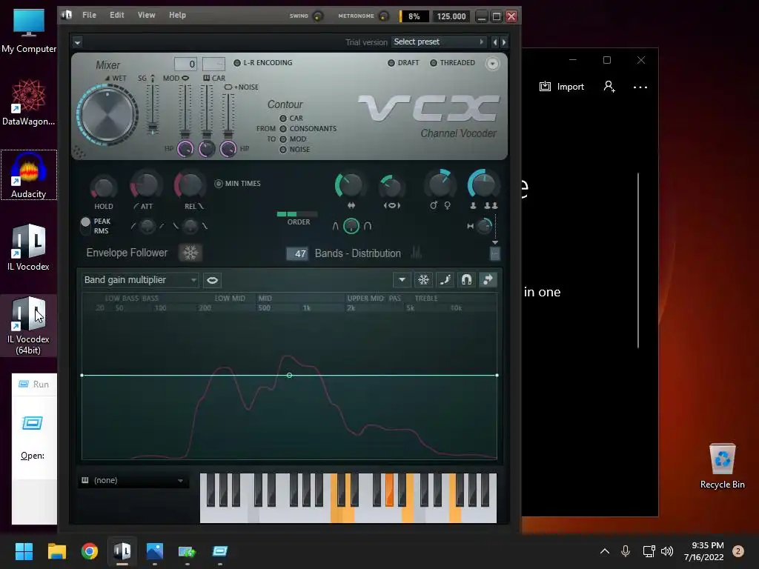Open the Windows Start menu

24,551
